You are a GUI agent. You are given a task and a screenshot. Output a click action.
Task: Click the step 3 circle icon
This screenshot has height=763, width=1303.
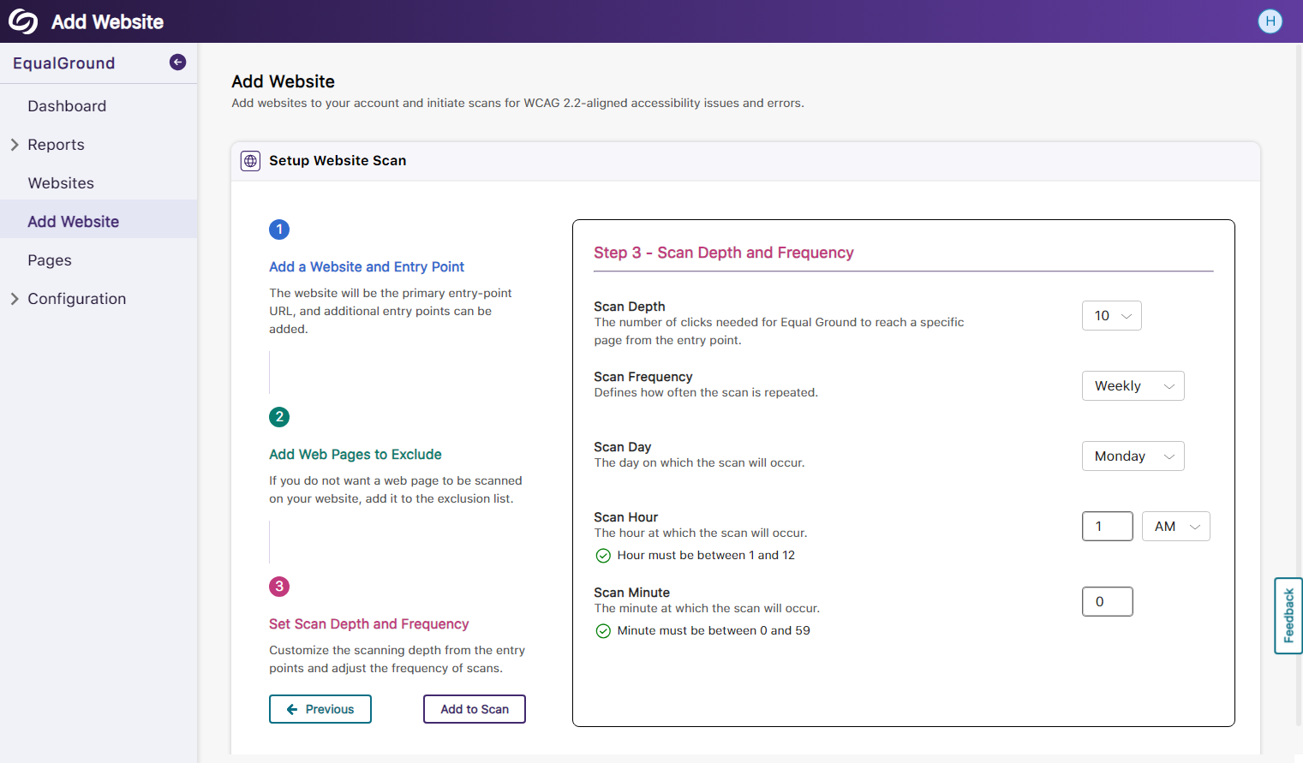279,587
